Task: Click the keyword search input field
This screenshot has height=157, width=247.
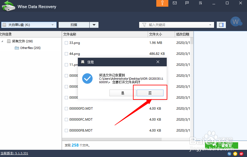Action: 177,25
